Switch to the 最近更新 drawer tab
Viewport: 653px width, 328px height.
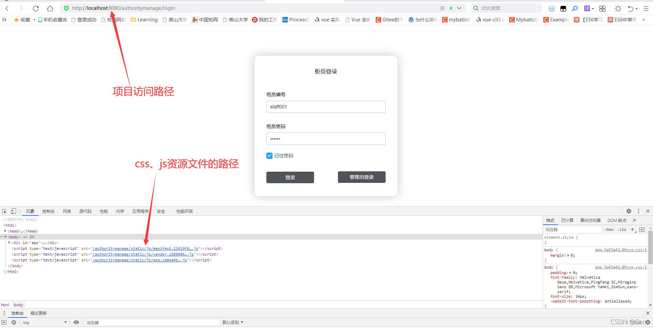coord(39,313)
